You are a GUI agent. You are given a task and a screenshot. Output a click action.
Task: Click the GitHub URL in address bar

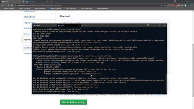point(39,5)
